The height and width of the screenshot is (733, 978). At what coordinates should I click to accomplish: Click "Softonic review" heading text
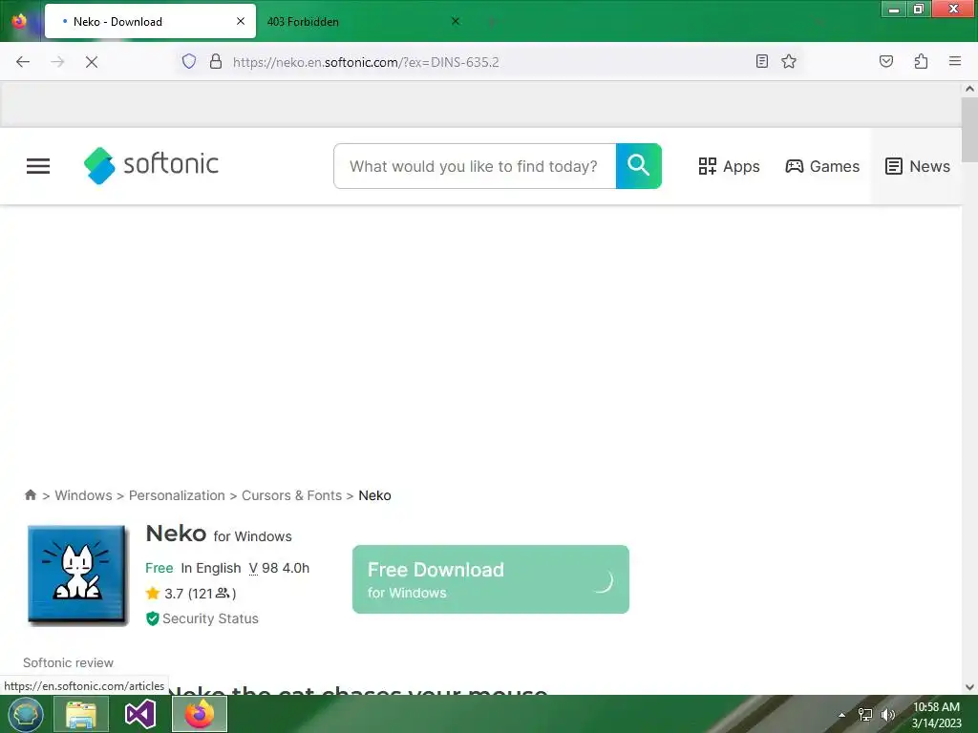pos(68,662)
